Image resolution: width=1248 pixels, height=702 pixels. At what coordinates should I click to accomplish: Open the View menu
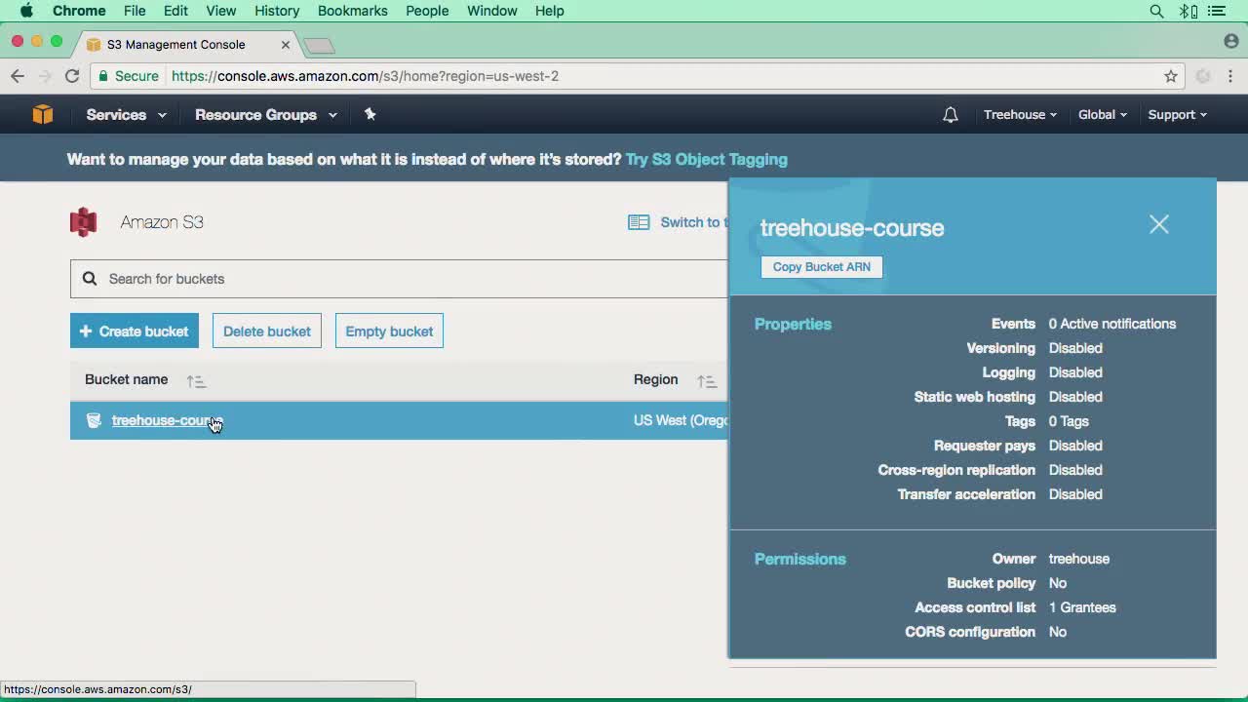[221, 11]
